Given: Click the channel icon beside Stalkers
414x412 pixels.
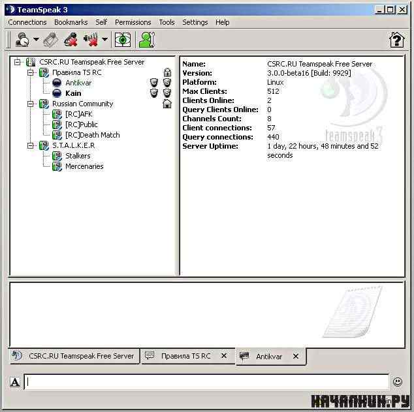Looking at the screenshot, I should tap(57, 156).
